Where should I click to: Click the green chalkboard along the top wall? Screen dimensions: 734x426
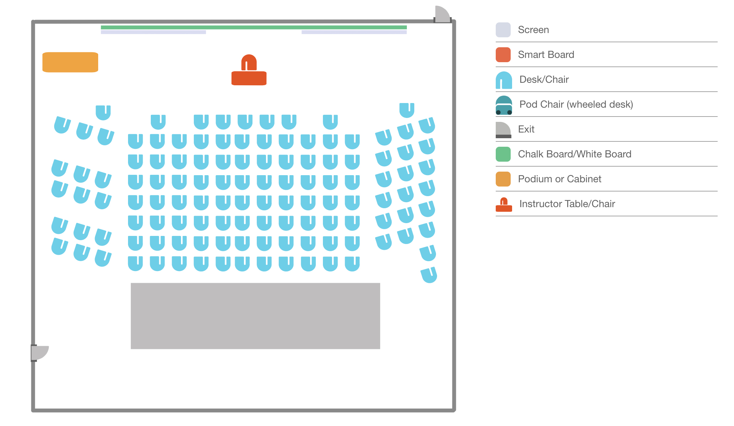254,27
